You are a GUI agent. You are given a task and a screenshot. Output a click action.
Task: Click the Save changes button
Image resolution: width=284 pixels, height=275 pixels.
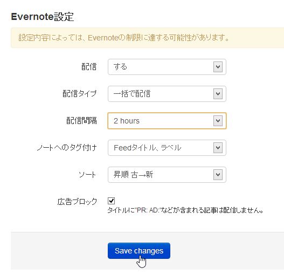coord(139,251)
